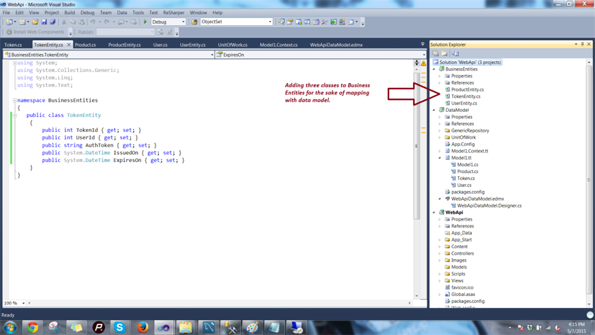Collapse the BusinessEntities project node
This screenshot has width=595, height=335.
(434, 69)
